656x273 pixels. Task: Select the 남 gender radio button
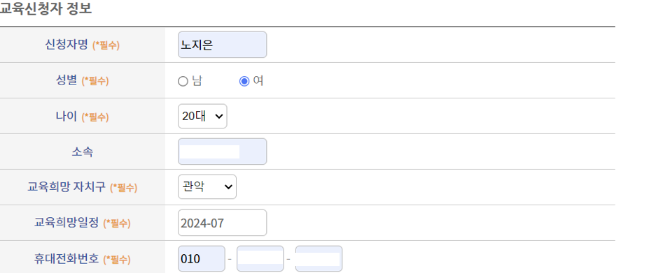pyautogui.click(x=183, y=81)
